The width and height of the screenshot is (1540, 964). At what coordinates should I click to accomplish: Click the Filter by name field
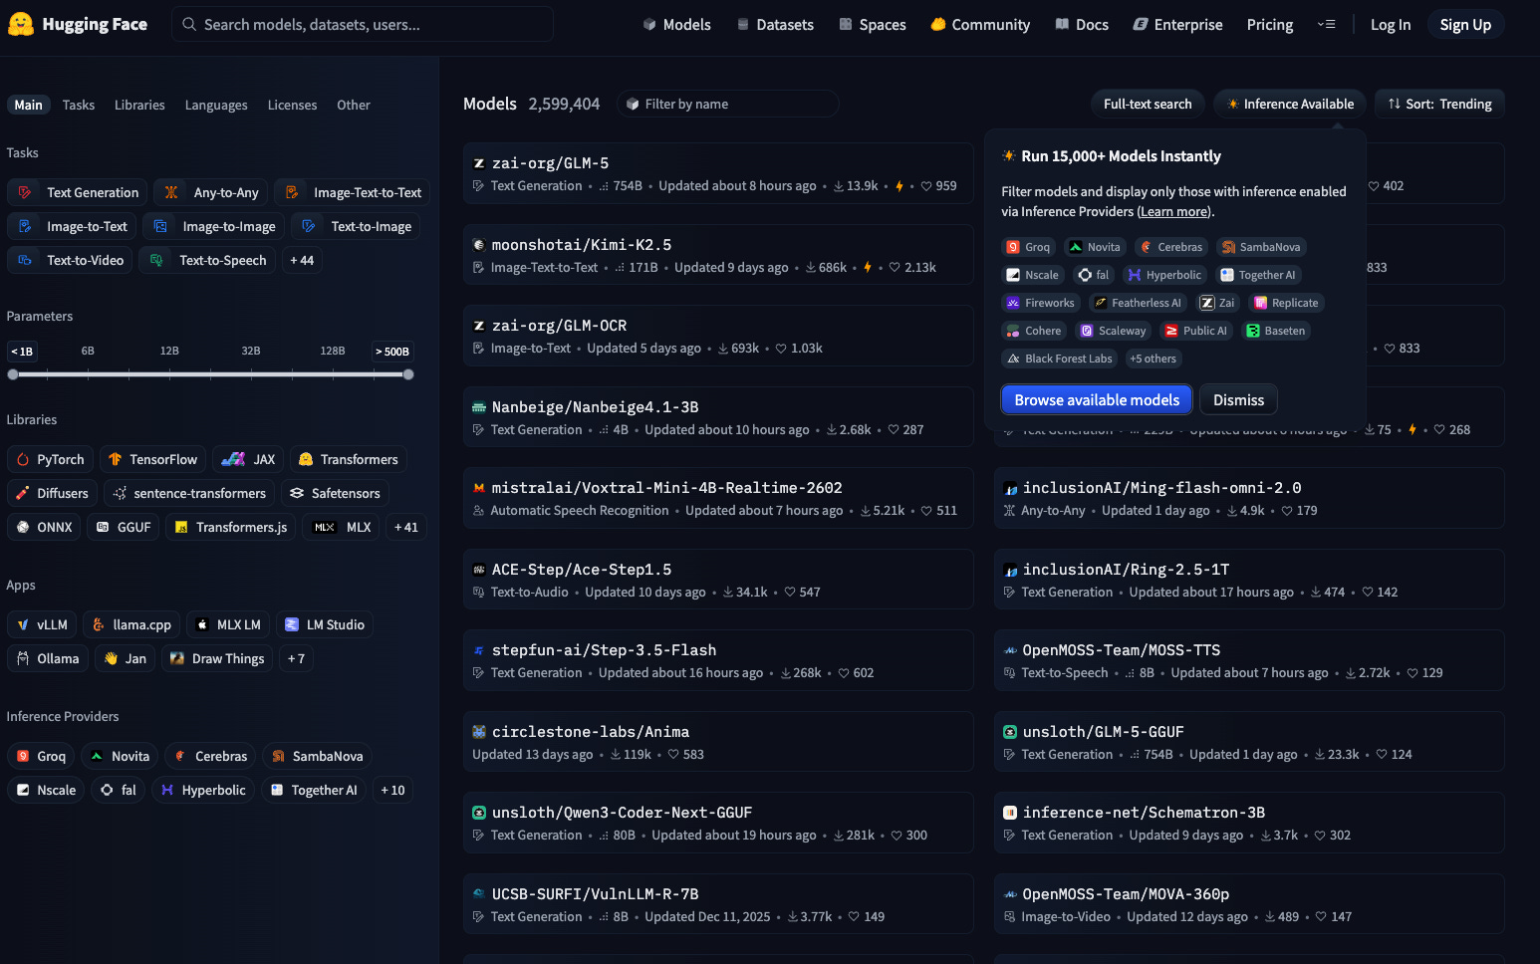tap(728, 104)
